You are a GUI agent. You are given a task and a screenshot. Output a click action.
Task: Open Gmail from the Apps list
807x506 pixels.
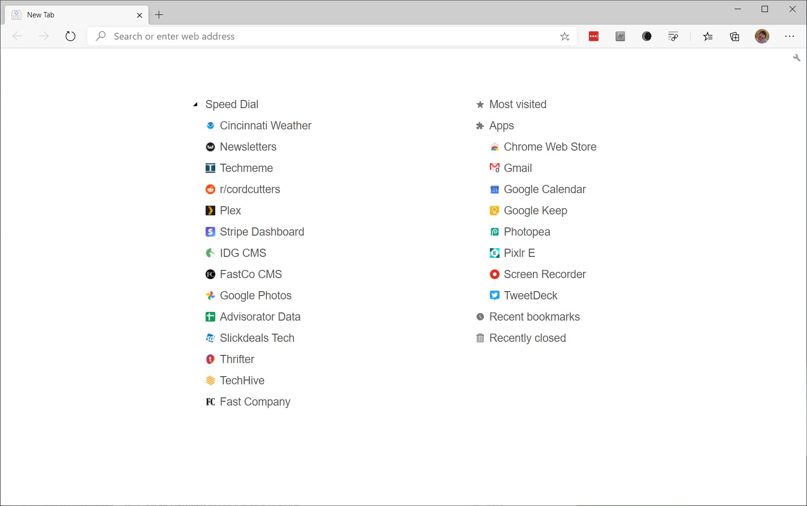click(x=517, y=168)
